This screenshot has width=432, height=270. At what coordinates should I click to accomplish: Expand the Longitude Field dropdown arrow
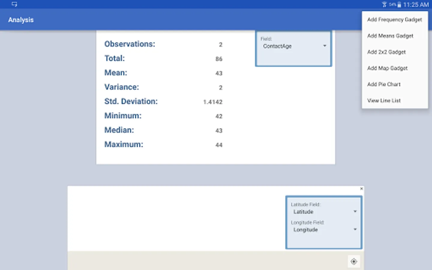tap(355, 229)
